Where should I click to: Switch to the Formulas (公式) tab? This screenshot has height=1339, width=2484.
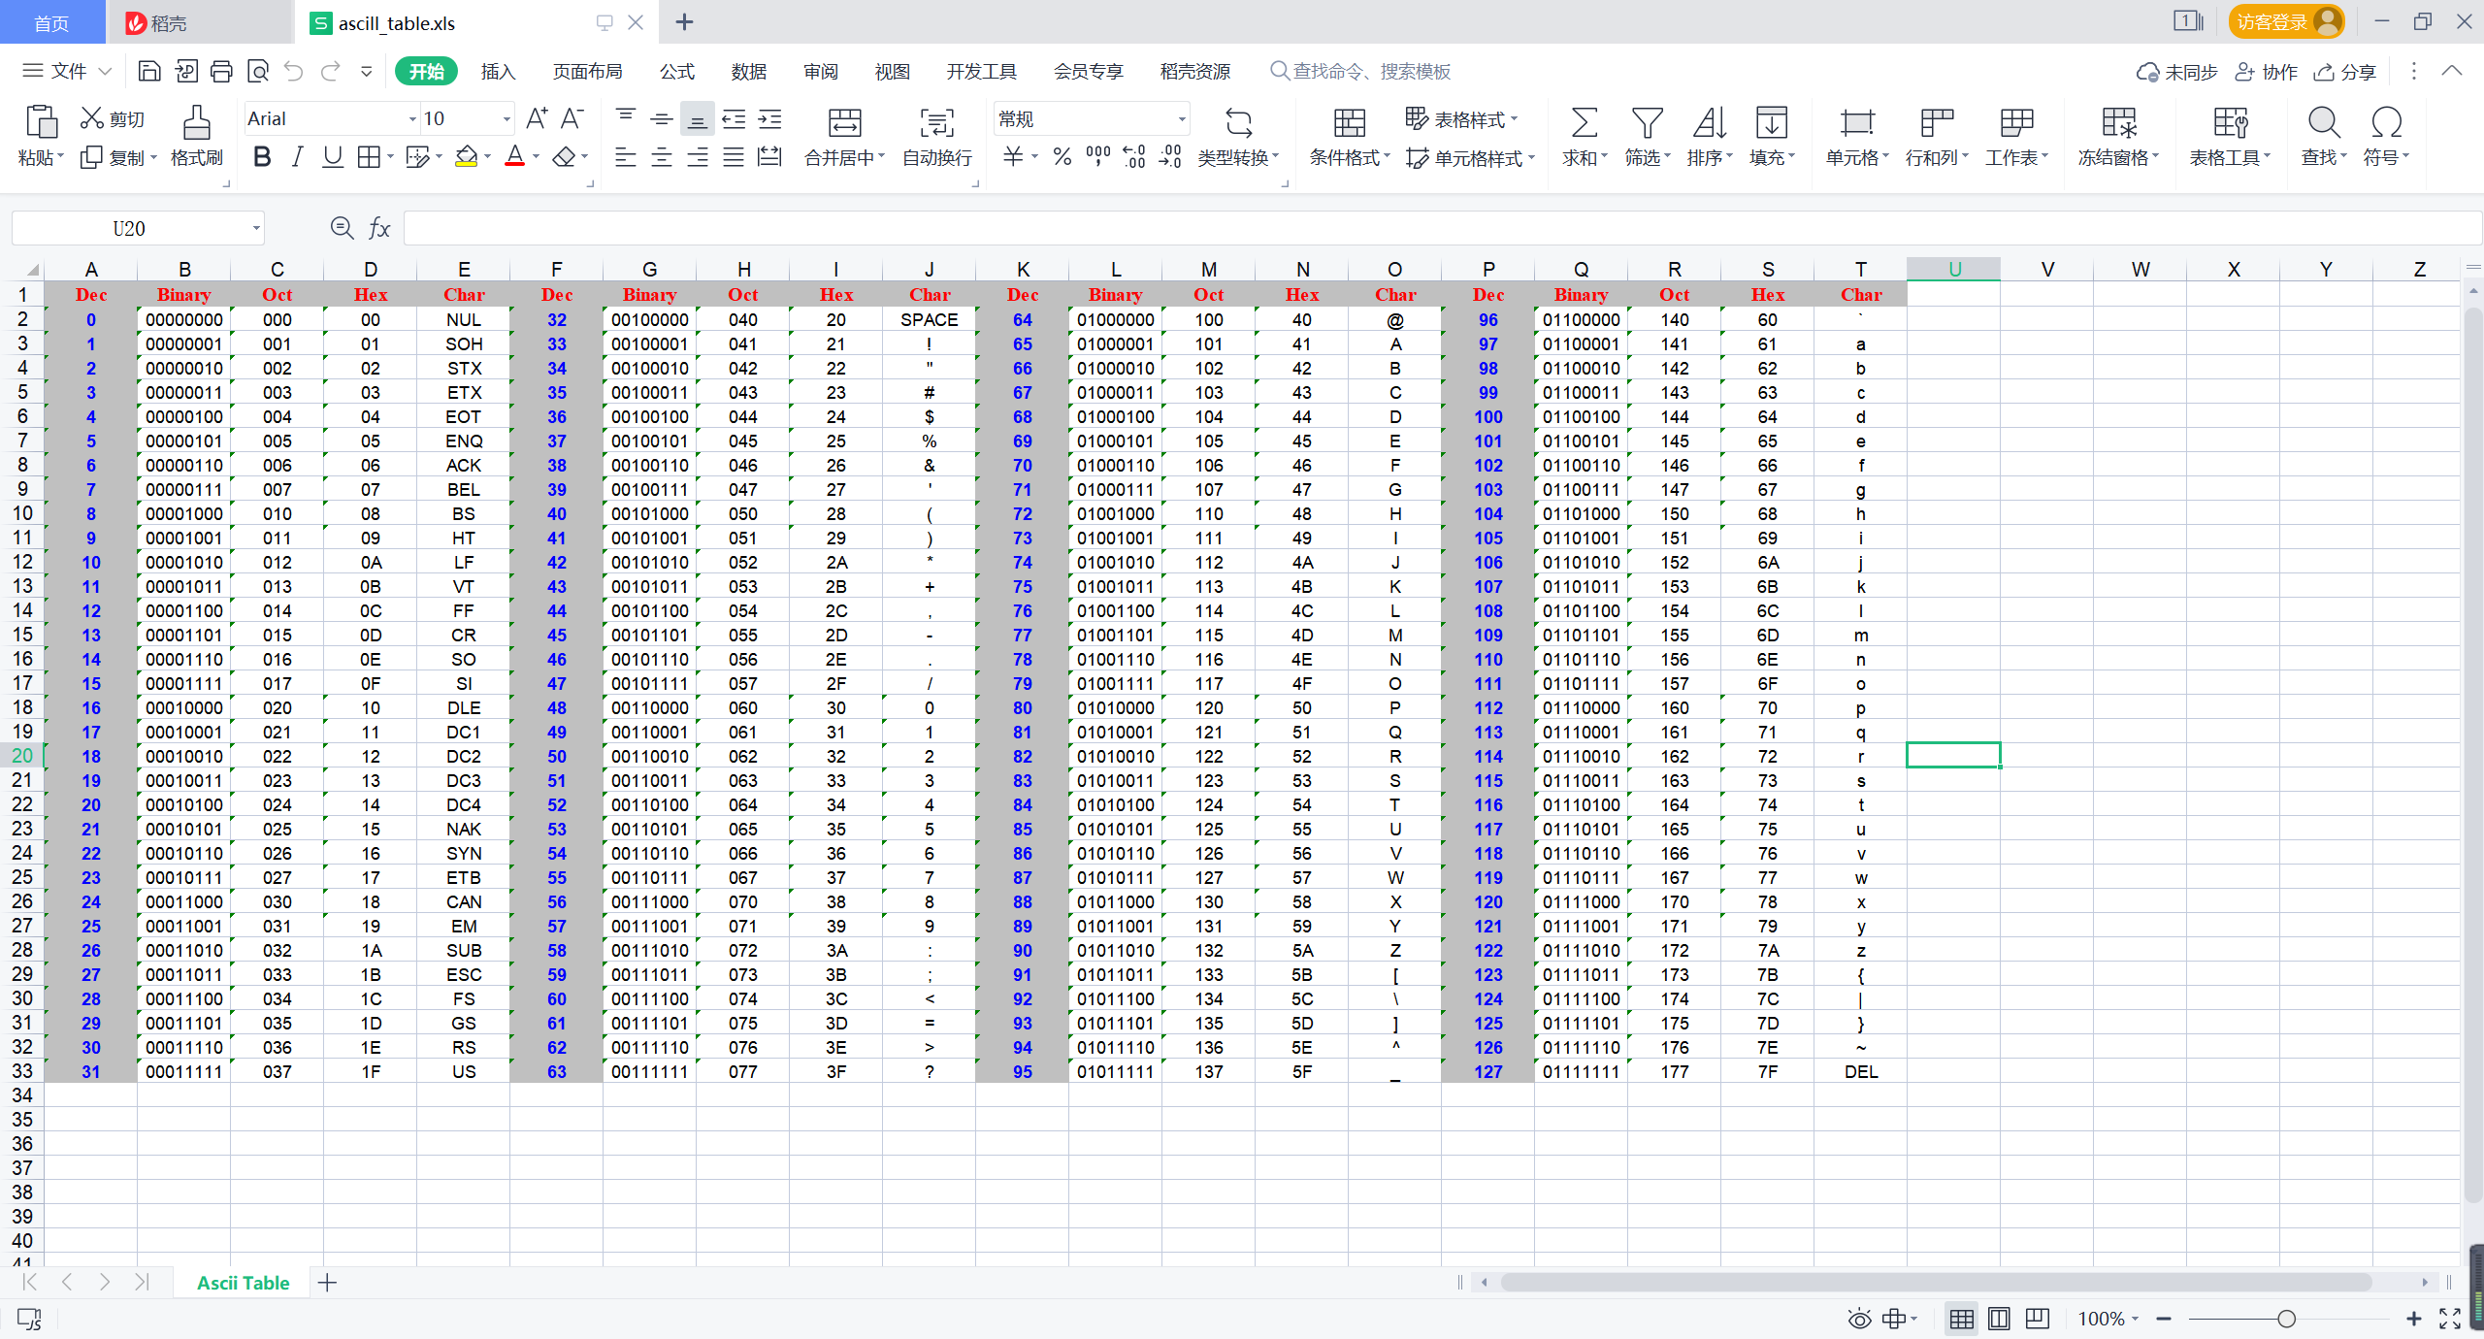(x=676, y=71)
